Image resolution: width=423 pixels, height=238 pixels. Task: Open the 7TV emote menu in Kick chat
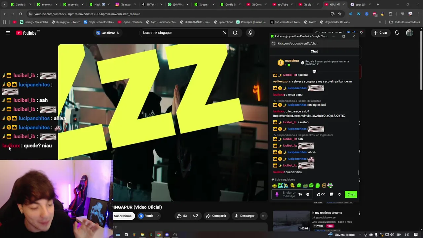300,194
